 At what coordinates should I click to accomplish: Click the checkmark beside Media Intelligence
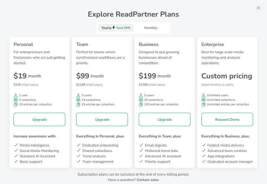pyautogui.click(x=16, y=145)
